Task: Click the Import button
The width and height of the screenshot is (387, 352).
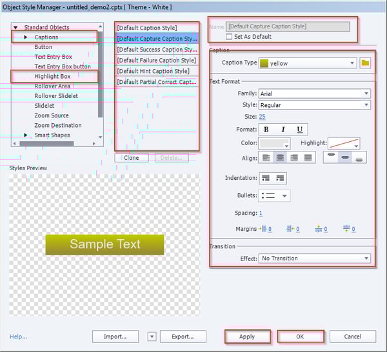Action: [x=115, y=337]
